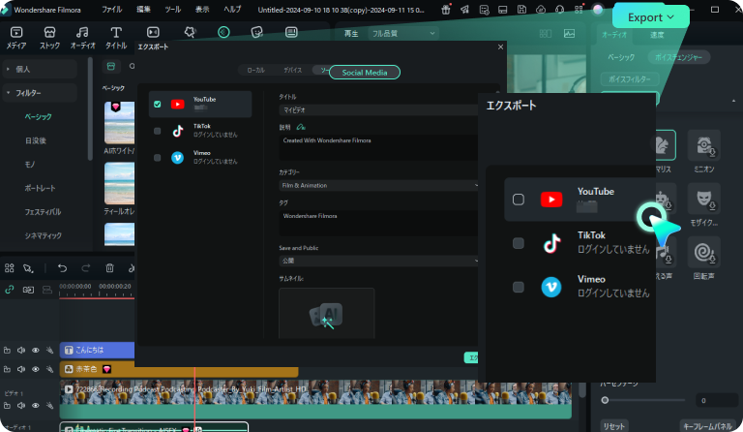Collapse the フィルター tree section

click(40, 93)
